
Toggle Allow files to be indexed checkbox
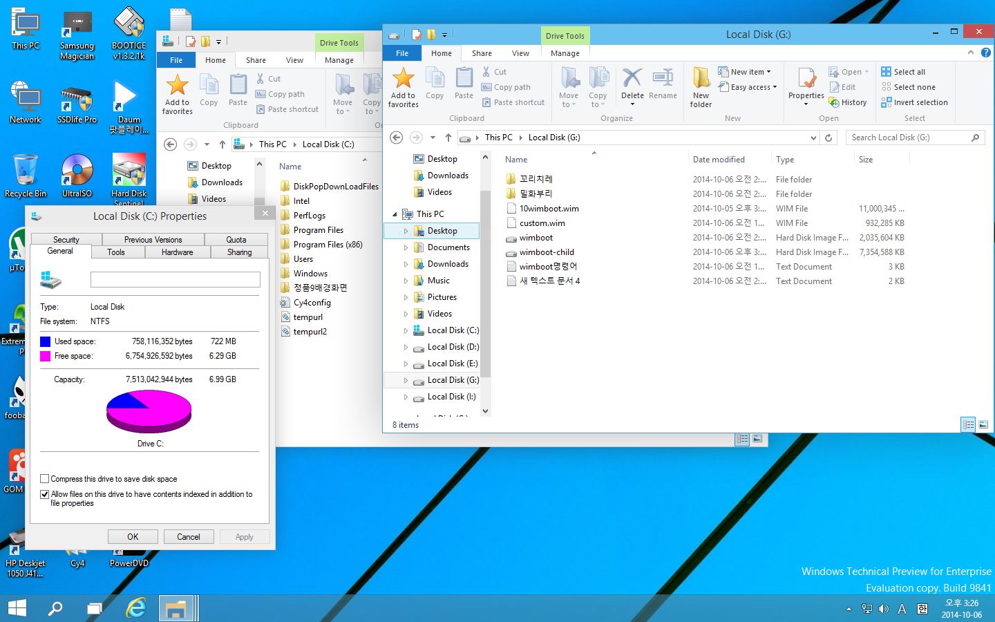click(45, 494)
